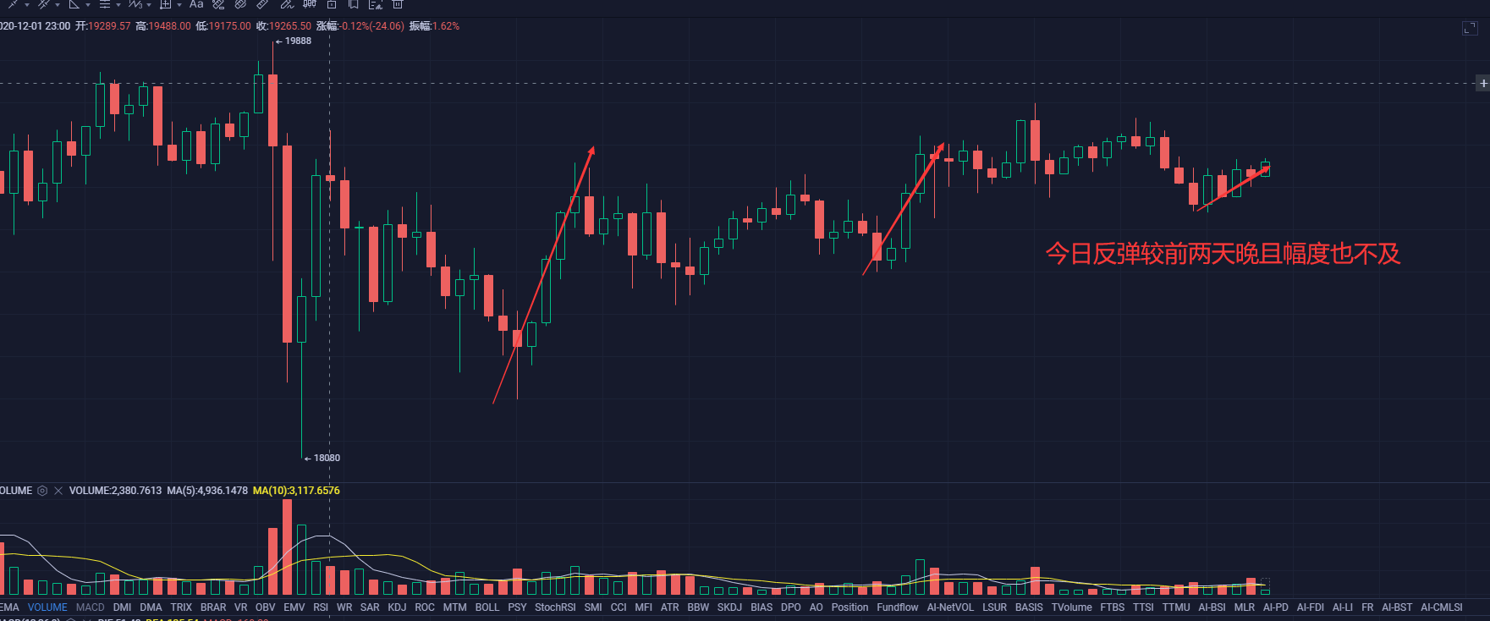Select the TTSI indicator tab
The width and height of the screenshot is (1490, 621).
(1143, 607)
